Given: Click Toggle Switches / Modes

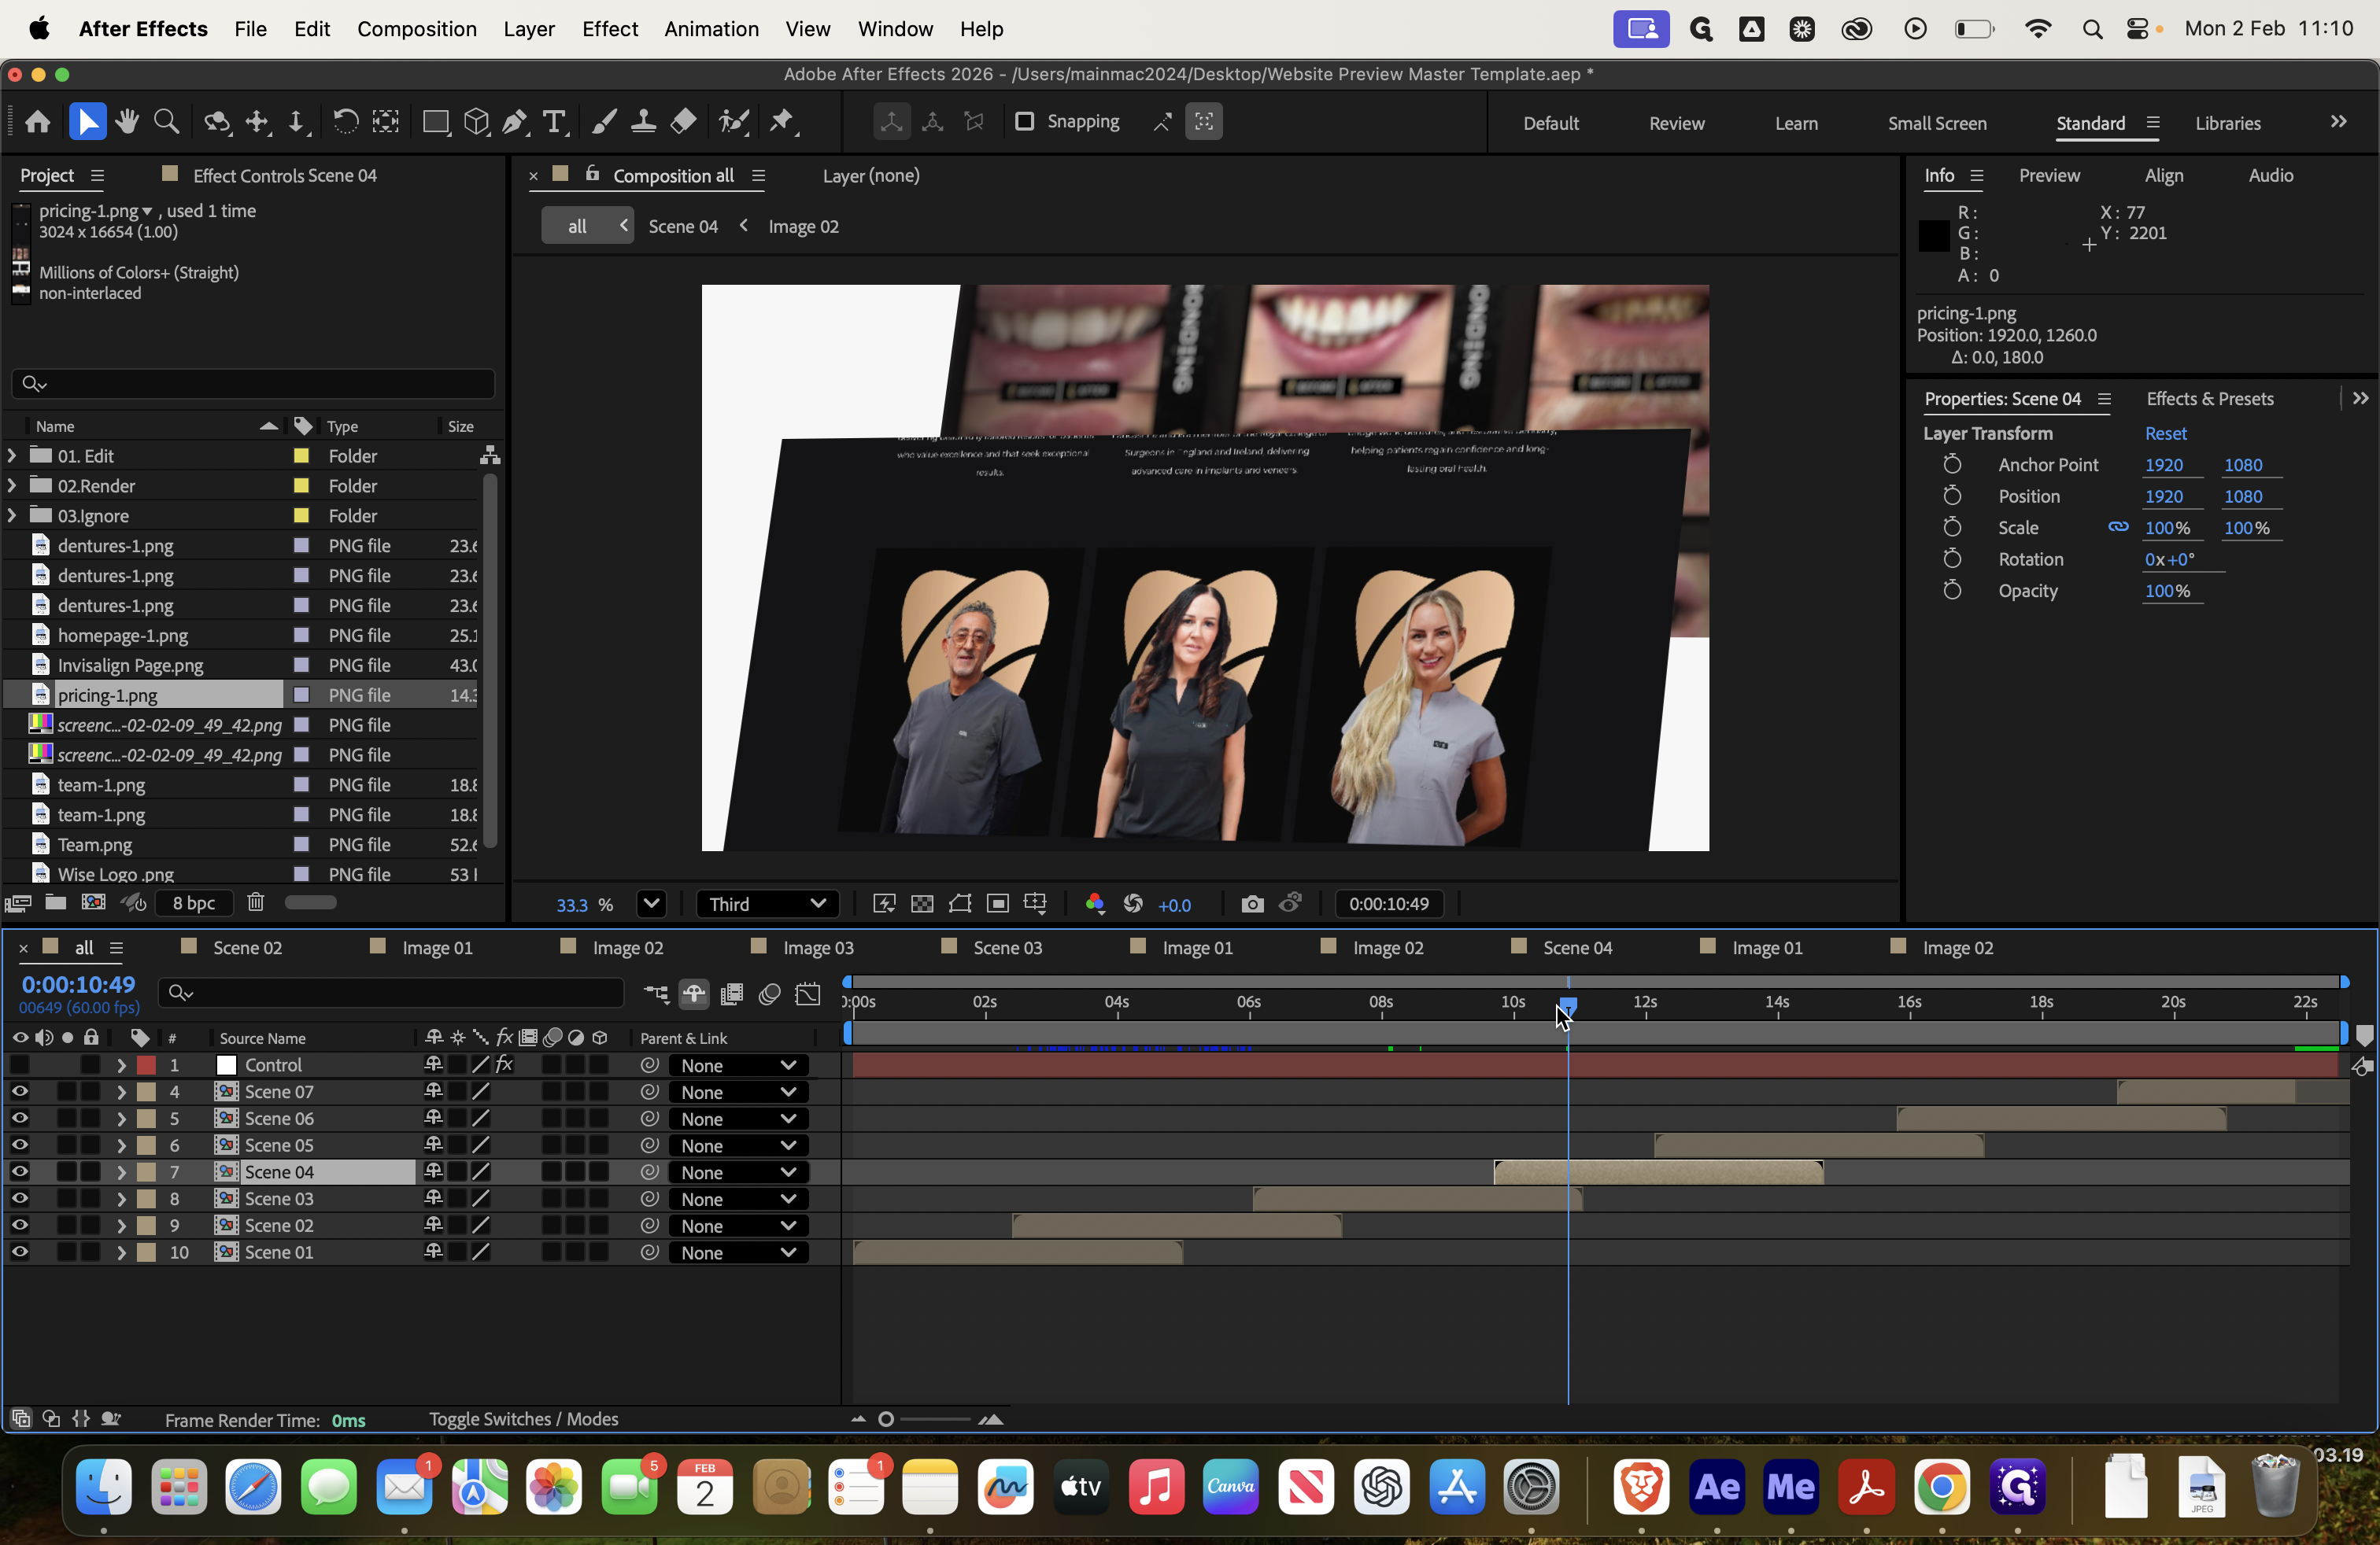Looking at the screenshot, I should 523,1419.
